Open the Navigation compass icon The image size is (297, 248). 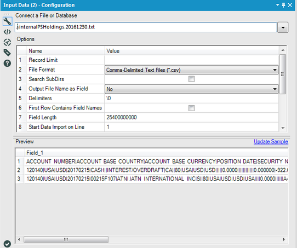point(7,42)
